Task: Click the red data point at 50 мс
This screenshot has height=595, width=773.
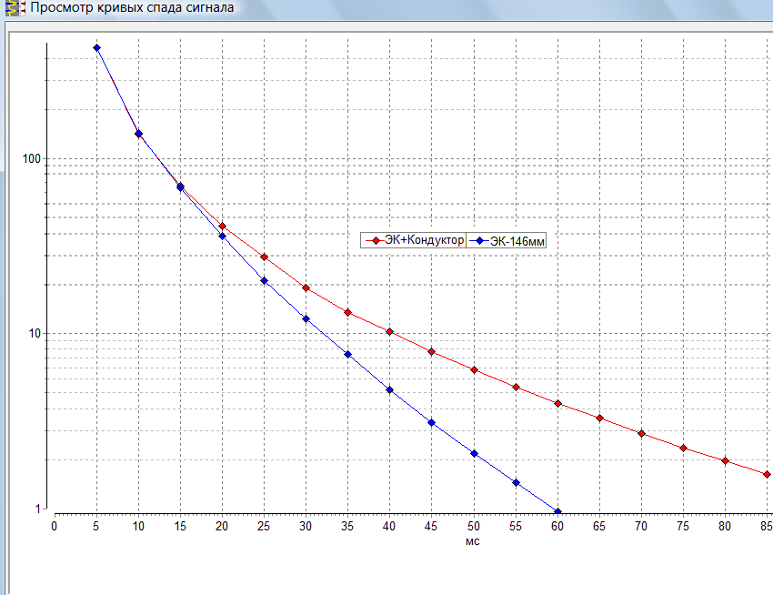Action: pos(474,370)
